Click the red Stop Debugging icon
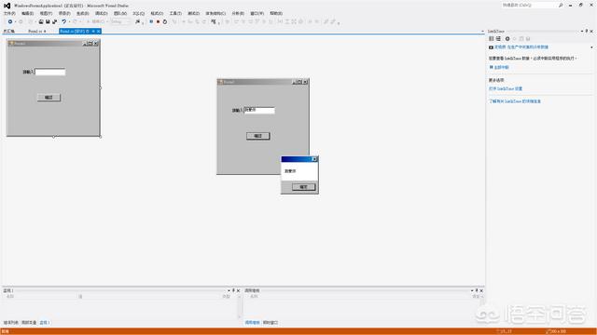Image resolution: width=597 pixels, height=335 pixels. pyautogui.click(x=158, y=21)
